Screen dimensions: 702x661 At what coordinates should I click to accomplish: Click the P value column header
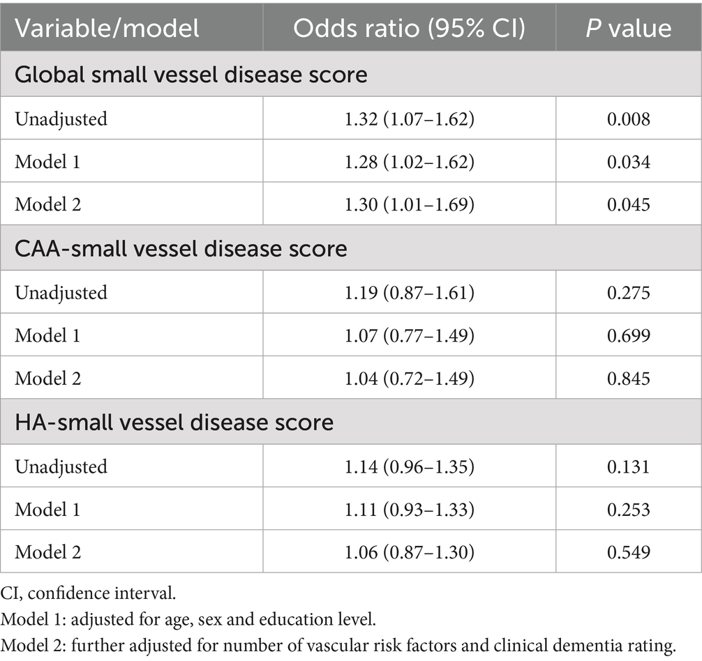pos(628,28)
